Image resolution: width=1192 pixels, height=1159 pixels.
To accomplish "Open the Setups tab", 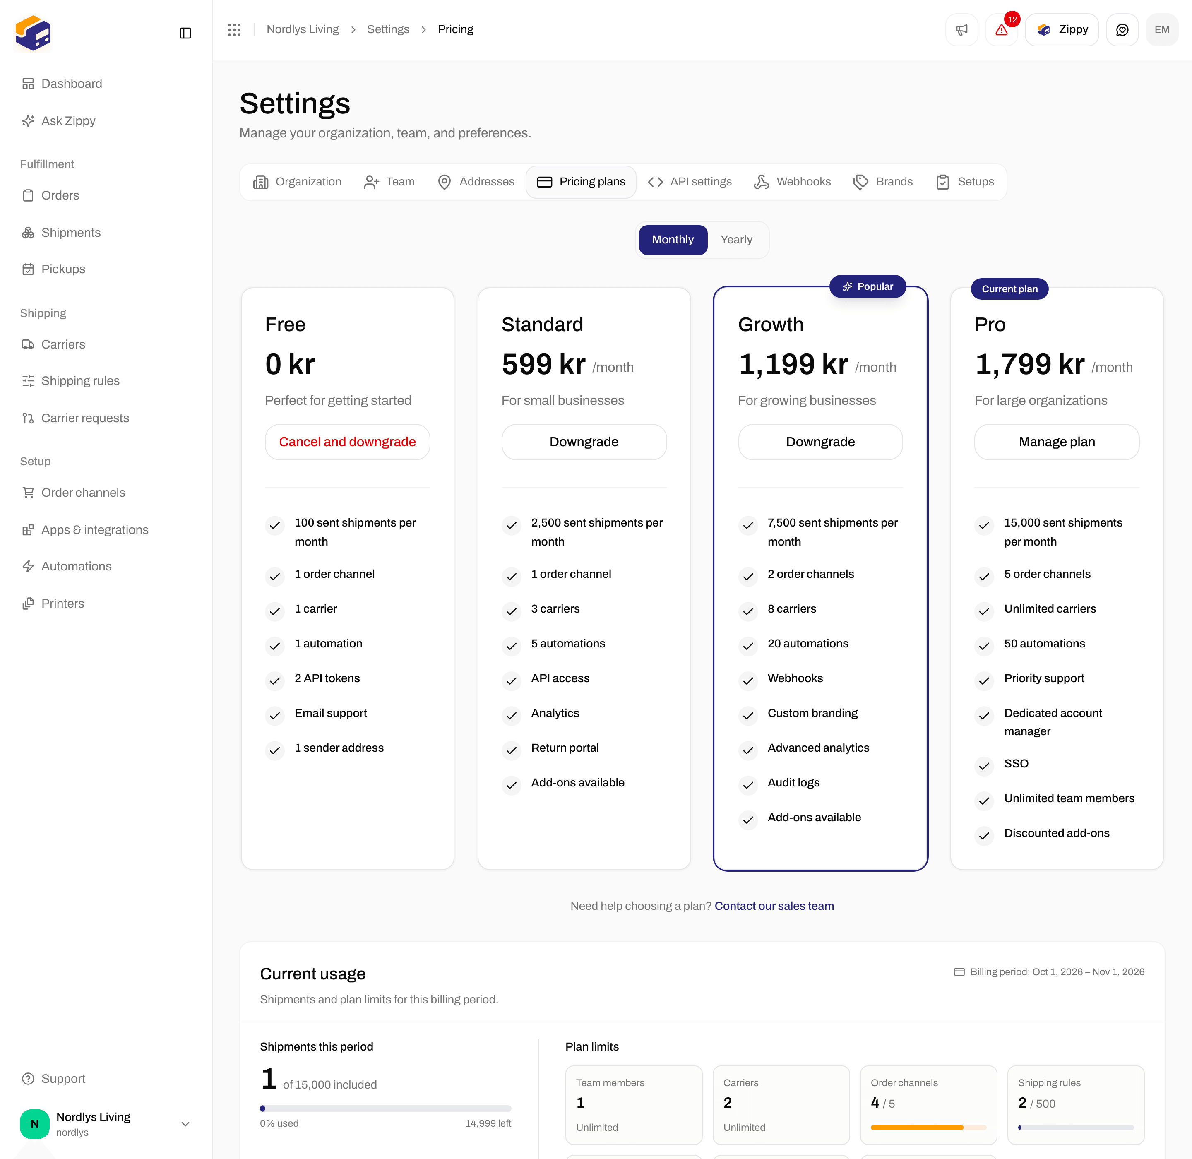I will click(964, 182).
